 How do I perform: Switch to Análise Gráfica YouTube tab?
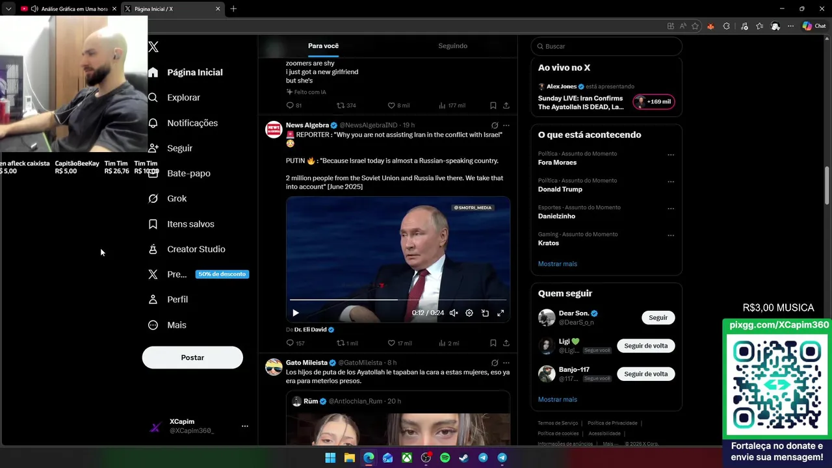(x=68, y=8)
